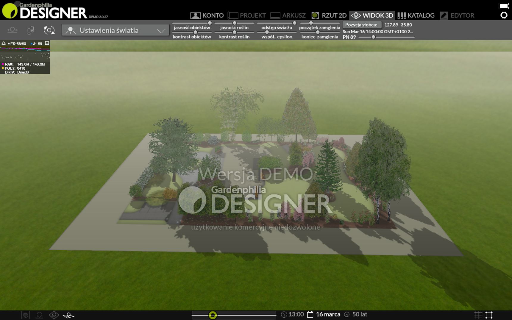Image resolution: width=512 pixels, height=320 pixels.
Task: Click the FR:58/60 frame rate readout
Action: (x=17, y=44)
